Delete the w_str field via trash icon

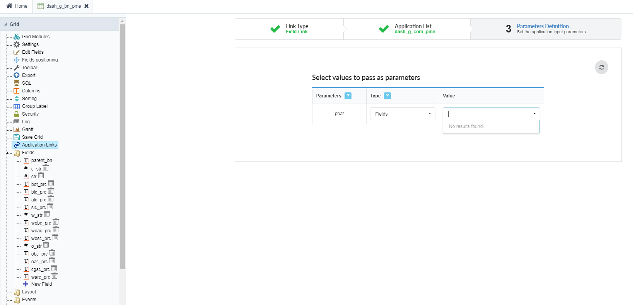[x=47, y=214]
